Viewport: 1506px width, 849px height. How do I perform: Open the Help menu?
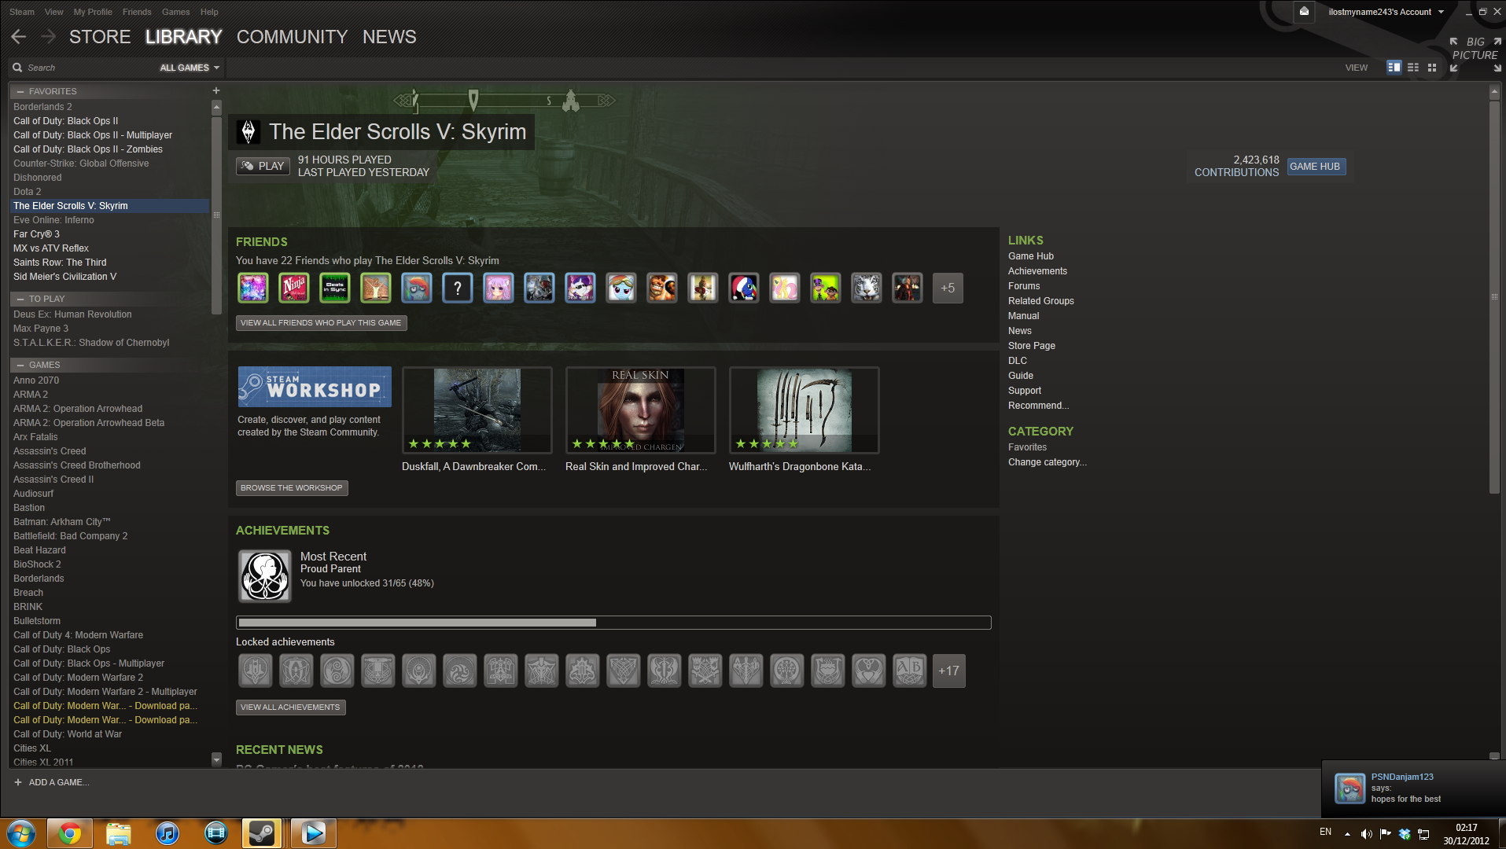click(x=209, y=12)
